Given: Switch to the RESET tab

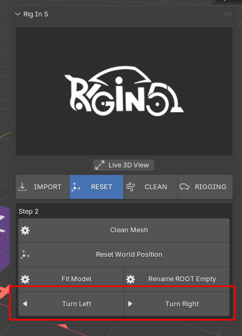Looking at the screenshot, I should pyautogui.click(x=96, y=187).
